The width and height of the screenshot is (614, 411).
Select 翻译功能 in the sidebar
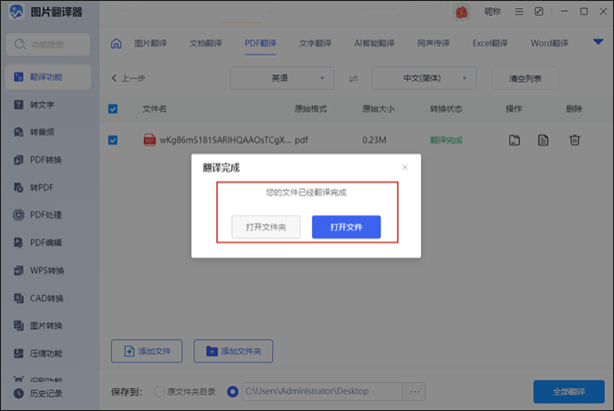click(x=48, y=77)
